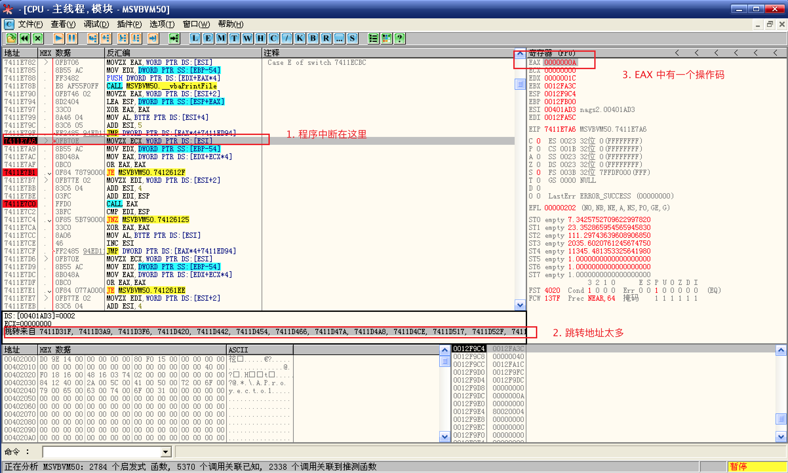Toggle the Z flag value in registers

pos(539,164)
